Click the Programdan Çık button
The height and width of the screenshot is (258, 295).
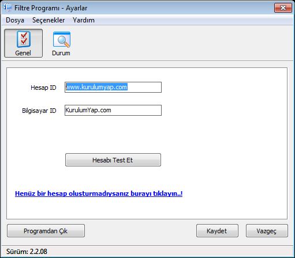point(46,231)
